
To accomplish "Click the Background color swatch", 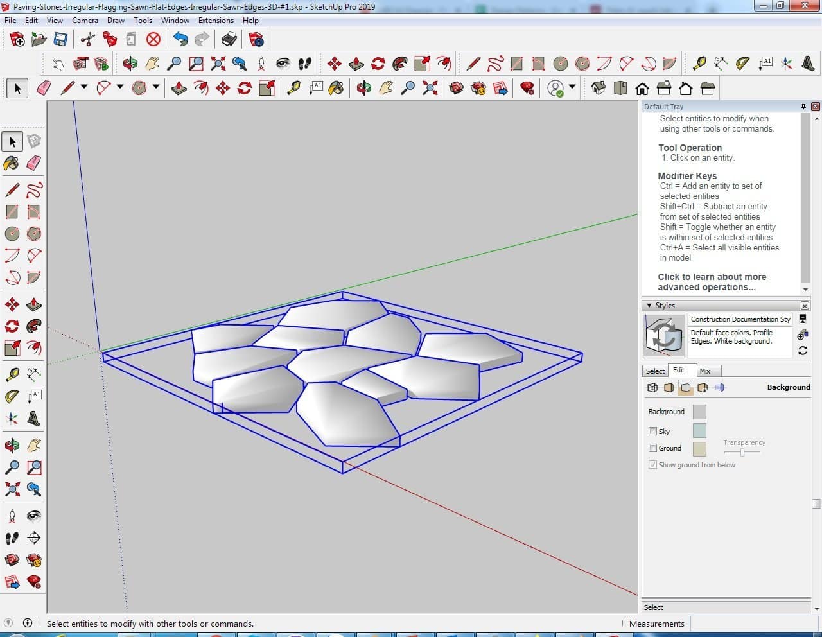I will click(x=699, y=412).
